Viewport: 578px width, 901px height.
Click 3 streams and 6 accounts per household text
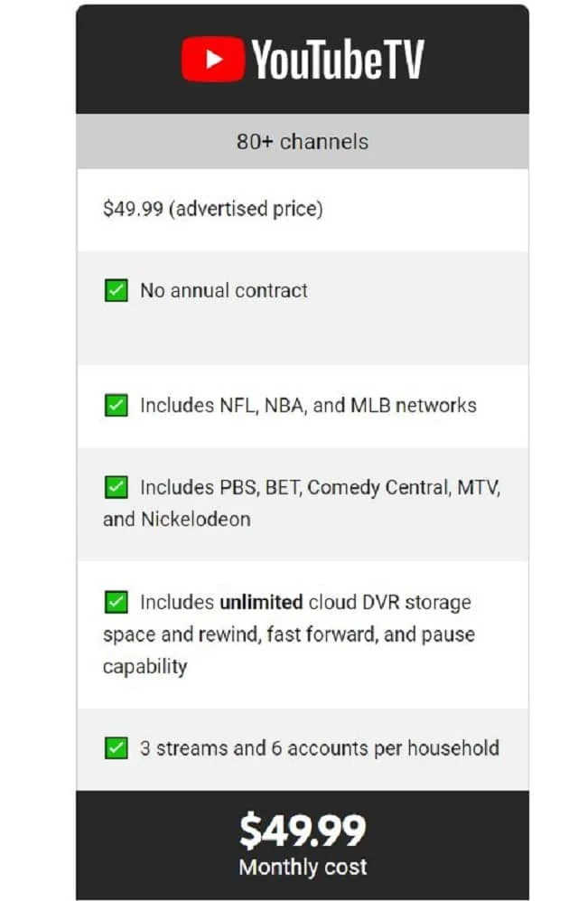pyautogui.click(x=320, y=748)
